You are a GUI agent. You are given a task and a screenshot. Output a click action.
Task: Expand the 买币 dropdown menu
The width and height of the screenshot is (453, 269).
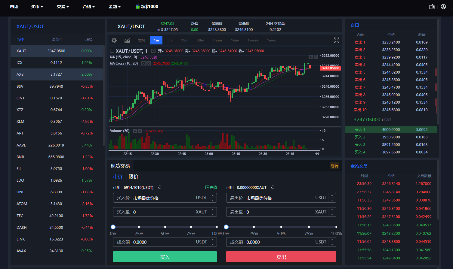(x=37, y=7)
